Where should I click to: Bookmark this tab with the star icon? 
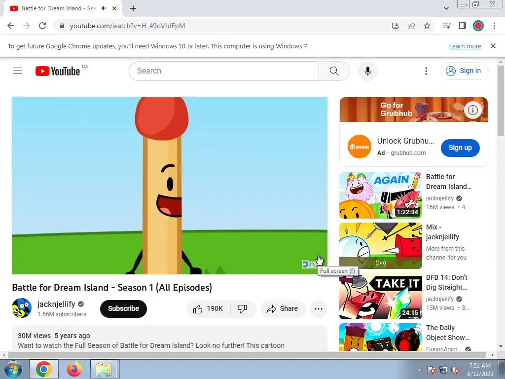click(x=427, y=26)
